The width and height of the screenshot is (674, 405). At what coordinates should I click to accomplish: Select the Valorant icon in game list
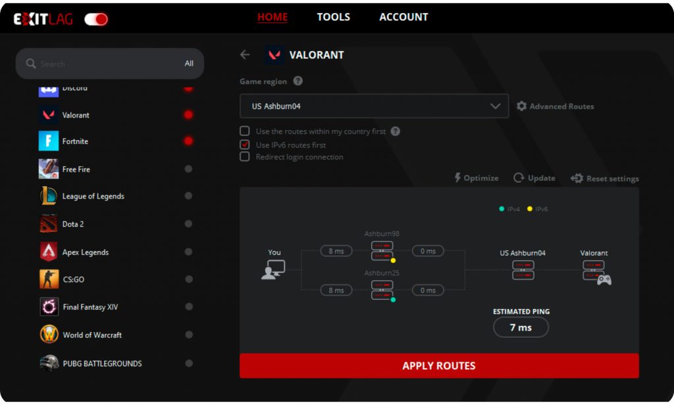pos(49,114)
